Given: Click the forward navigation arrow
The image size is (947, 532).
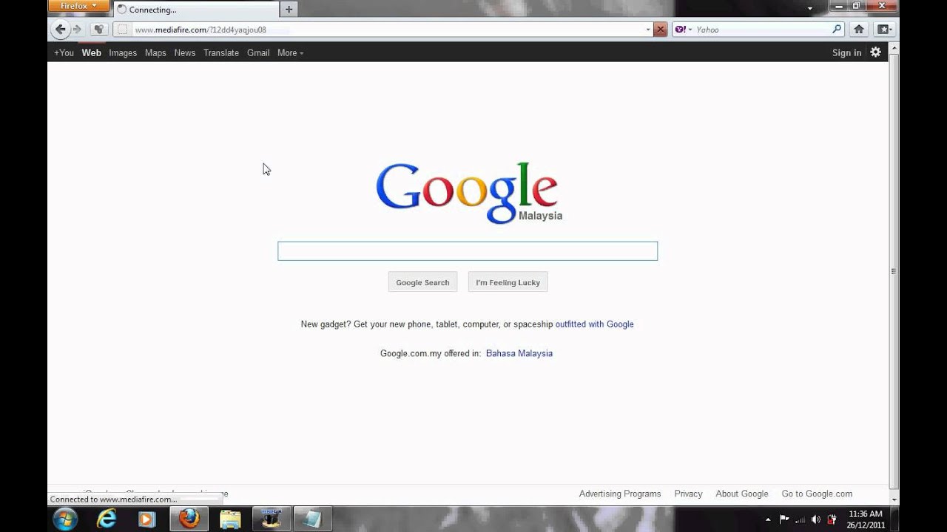Looking at the screenshot, I should [x=77, y=30].
